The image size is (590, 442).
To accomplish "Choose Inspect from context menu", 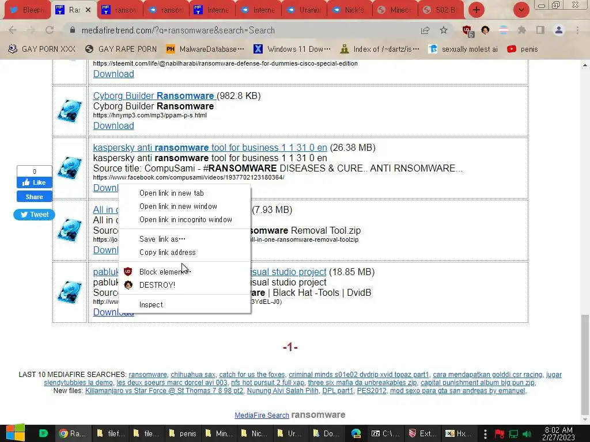I will pos(184,304).
